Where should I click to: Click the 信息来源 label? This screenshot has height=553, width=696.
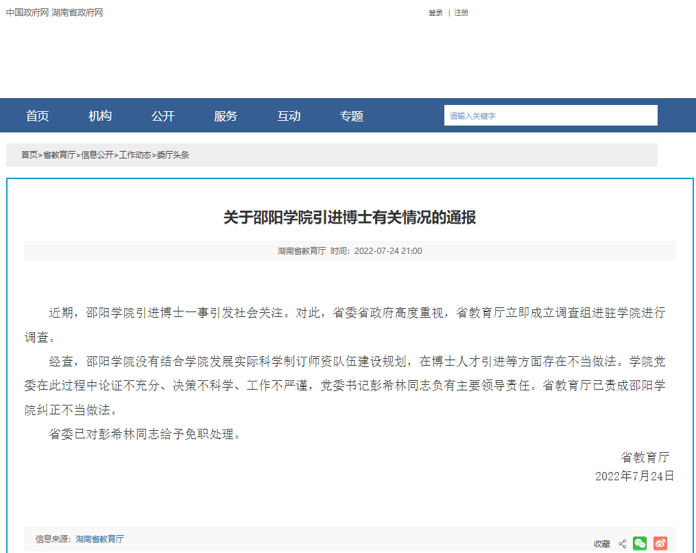(x=51, y=539)
